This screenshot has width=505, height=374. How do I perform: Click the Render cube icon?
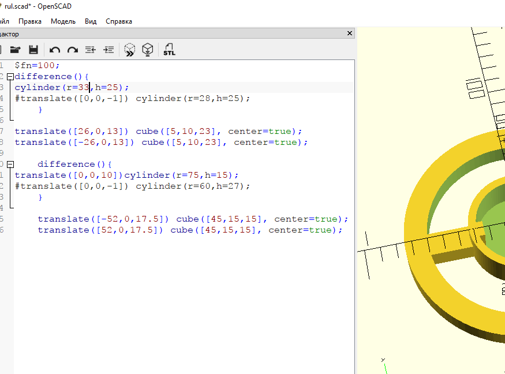pos(148,50)
